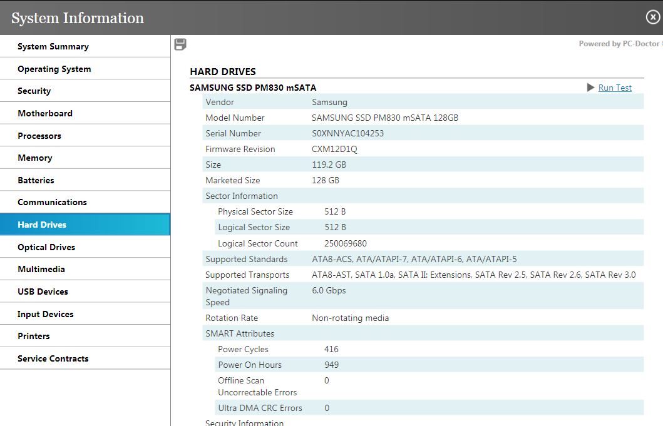This screenshot has width=663, height=426.
Task: Click the Run Test play arrow icon
Action: pos(591,88)
